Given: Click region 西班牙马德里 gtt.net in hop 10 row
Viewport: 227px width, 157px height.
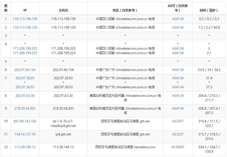Looking at the screenshot, I should coord(125,121).
